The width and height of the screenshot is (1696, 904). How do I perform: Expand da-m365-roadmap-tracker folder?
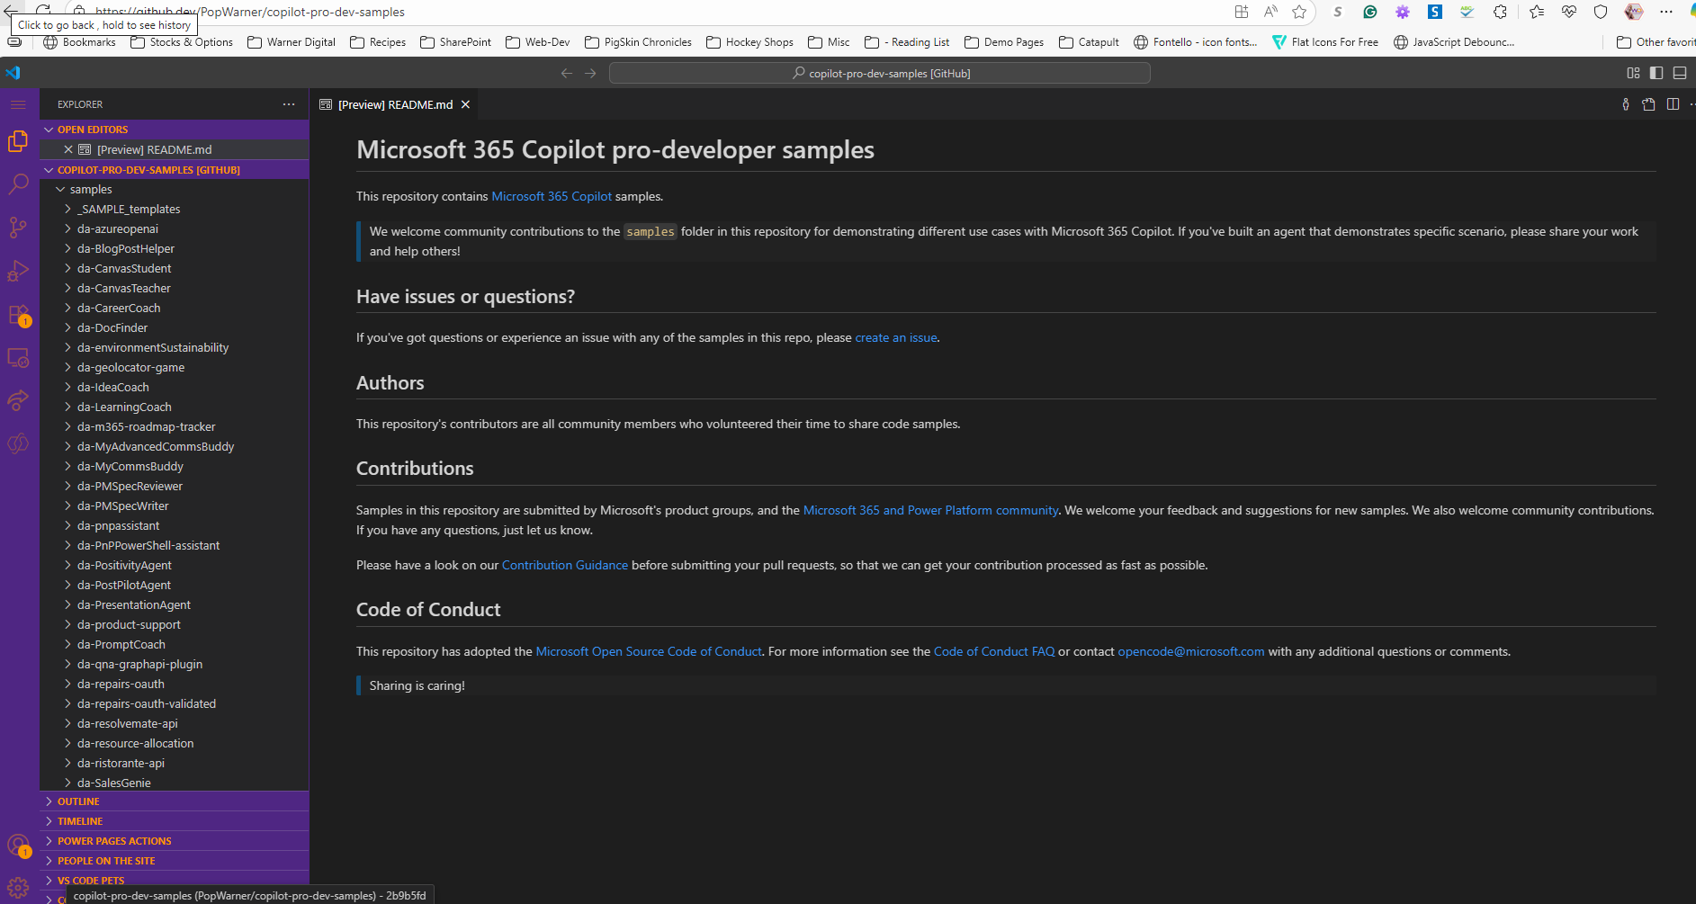pyautogui.click(x=175, y=427)
